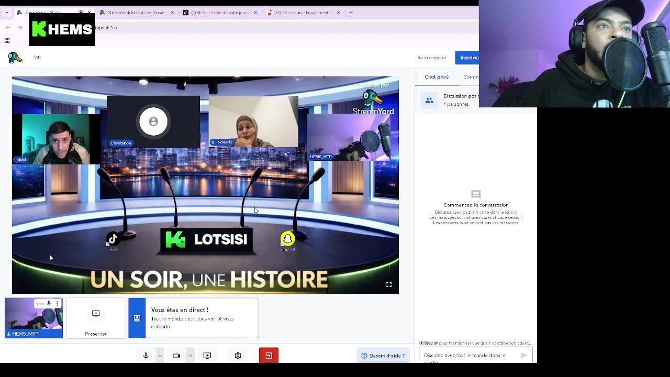Open the browser apps grid icon
The image size is (670, 377).
7,40
